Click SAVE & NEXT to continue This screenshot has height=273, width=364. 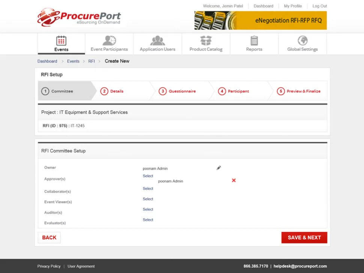pyautogui.click(x=304, y=237)
